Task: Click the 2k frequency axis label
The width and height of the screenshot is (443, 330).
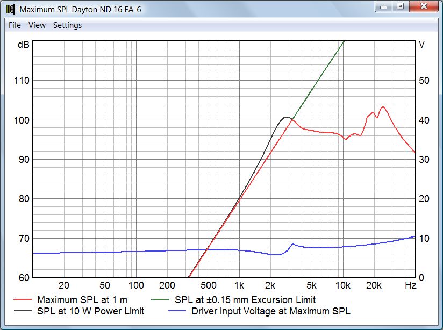Action: pos(270,285)
